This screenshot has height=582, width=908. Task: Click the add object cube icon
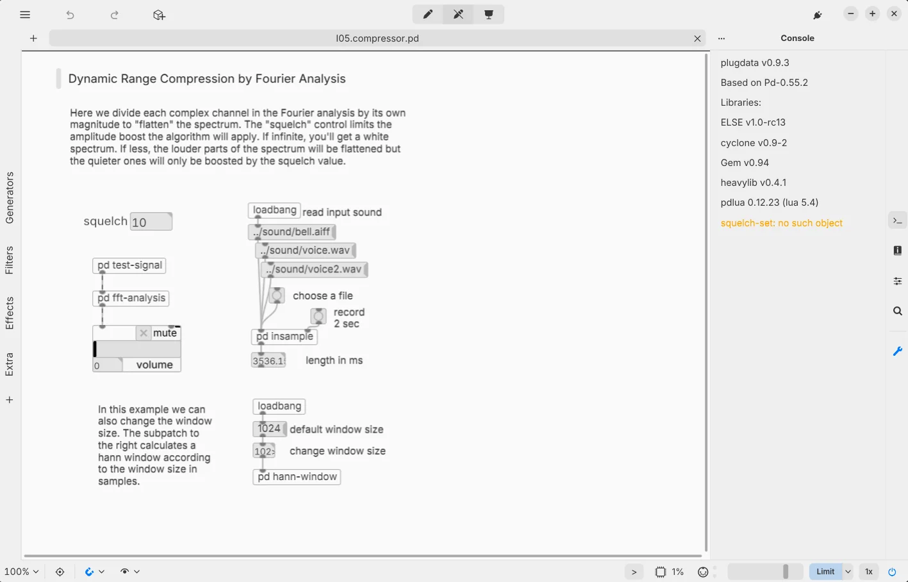coord(159,15)
